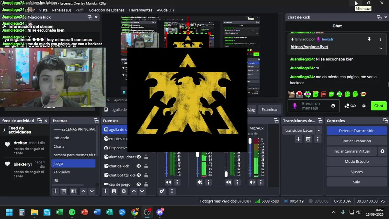
Task: Click the pin icon on the pinned chat message
Action: pyautogui.click(x=369, y=39)
